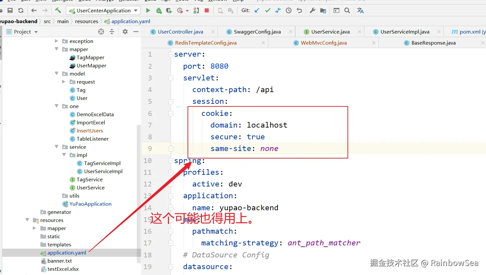486x275 pixels.
Task: Open Project Structure icon in toolbar
Action: [323, 10]
